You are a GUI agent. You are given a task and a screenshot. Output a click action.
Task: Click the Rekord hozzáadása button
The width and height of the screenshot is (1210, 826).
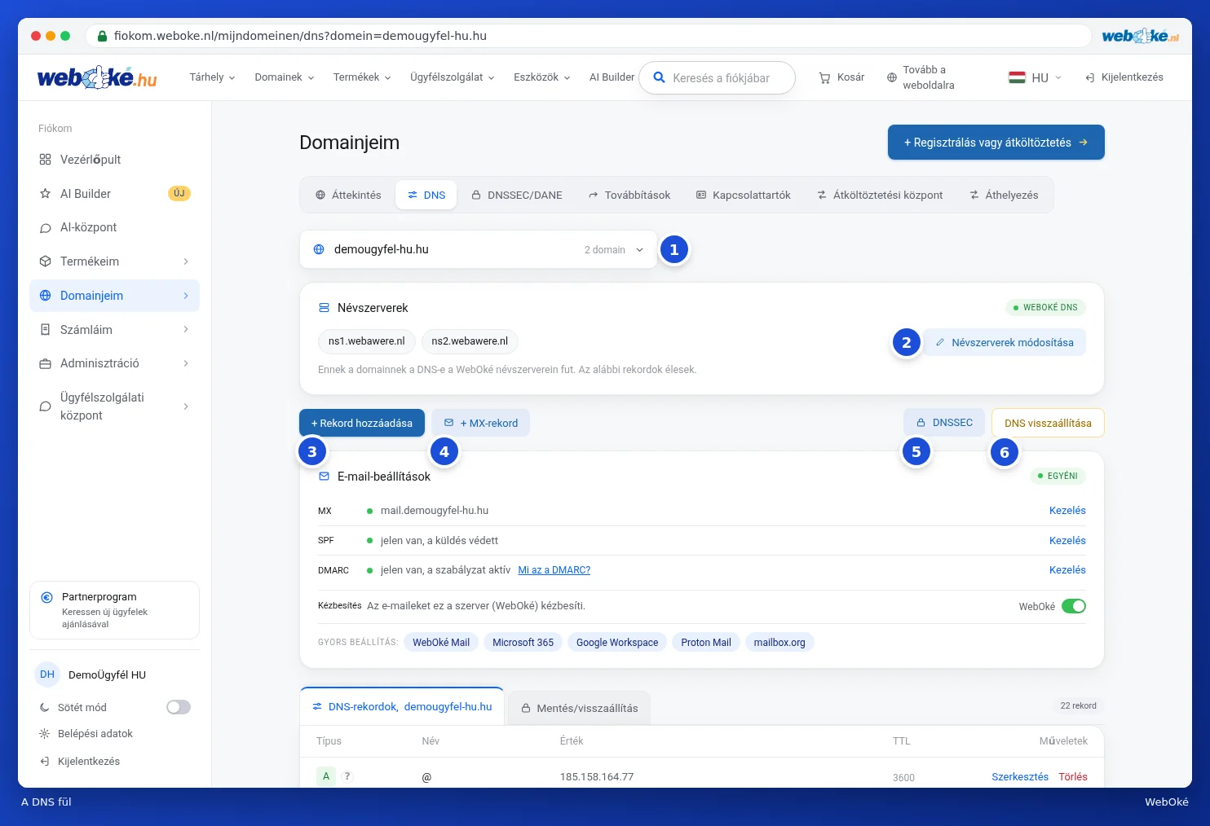pos(362,423)
